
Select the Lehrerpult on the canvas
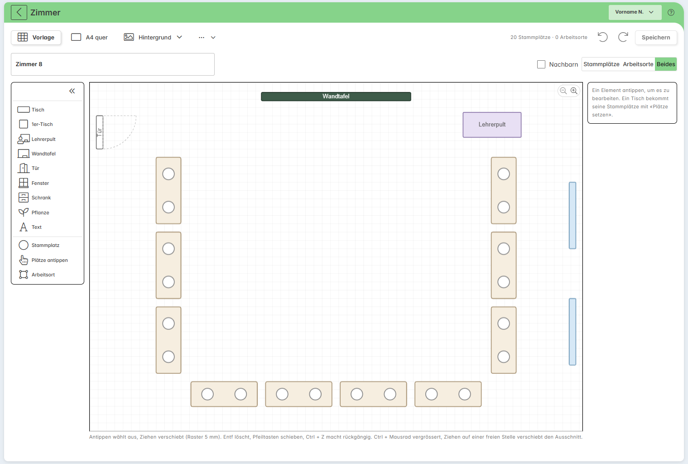point(492,125)
